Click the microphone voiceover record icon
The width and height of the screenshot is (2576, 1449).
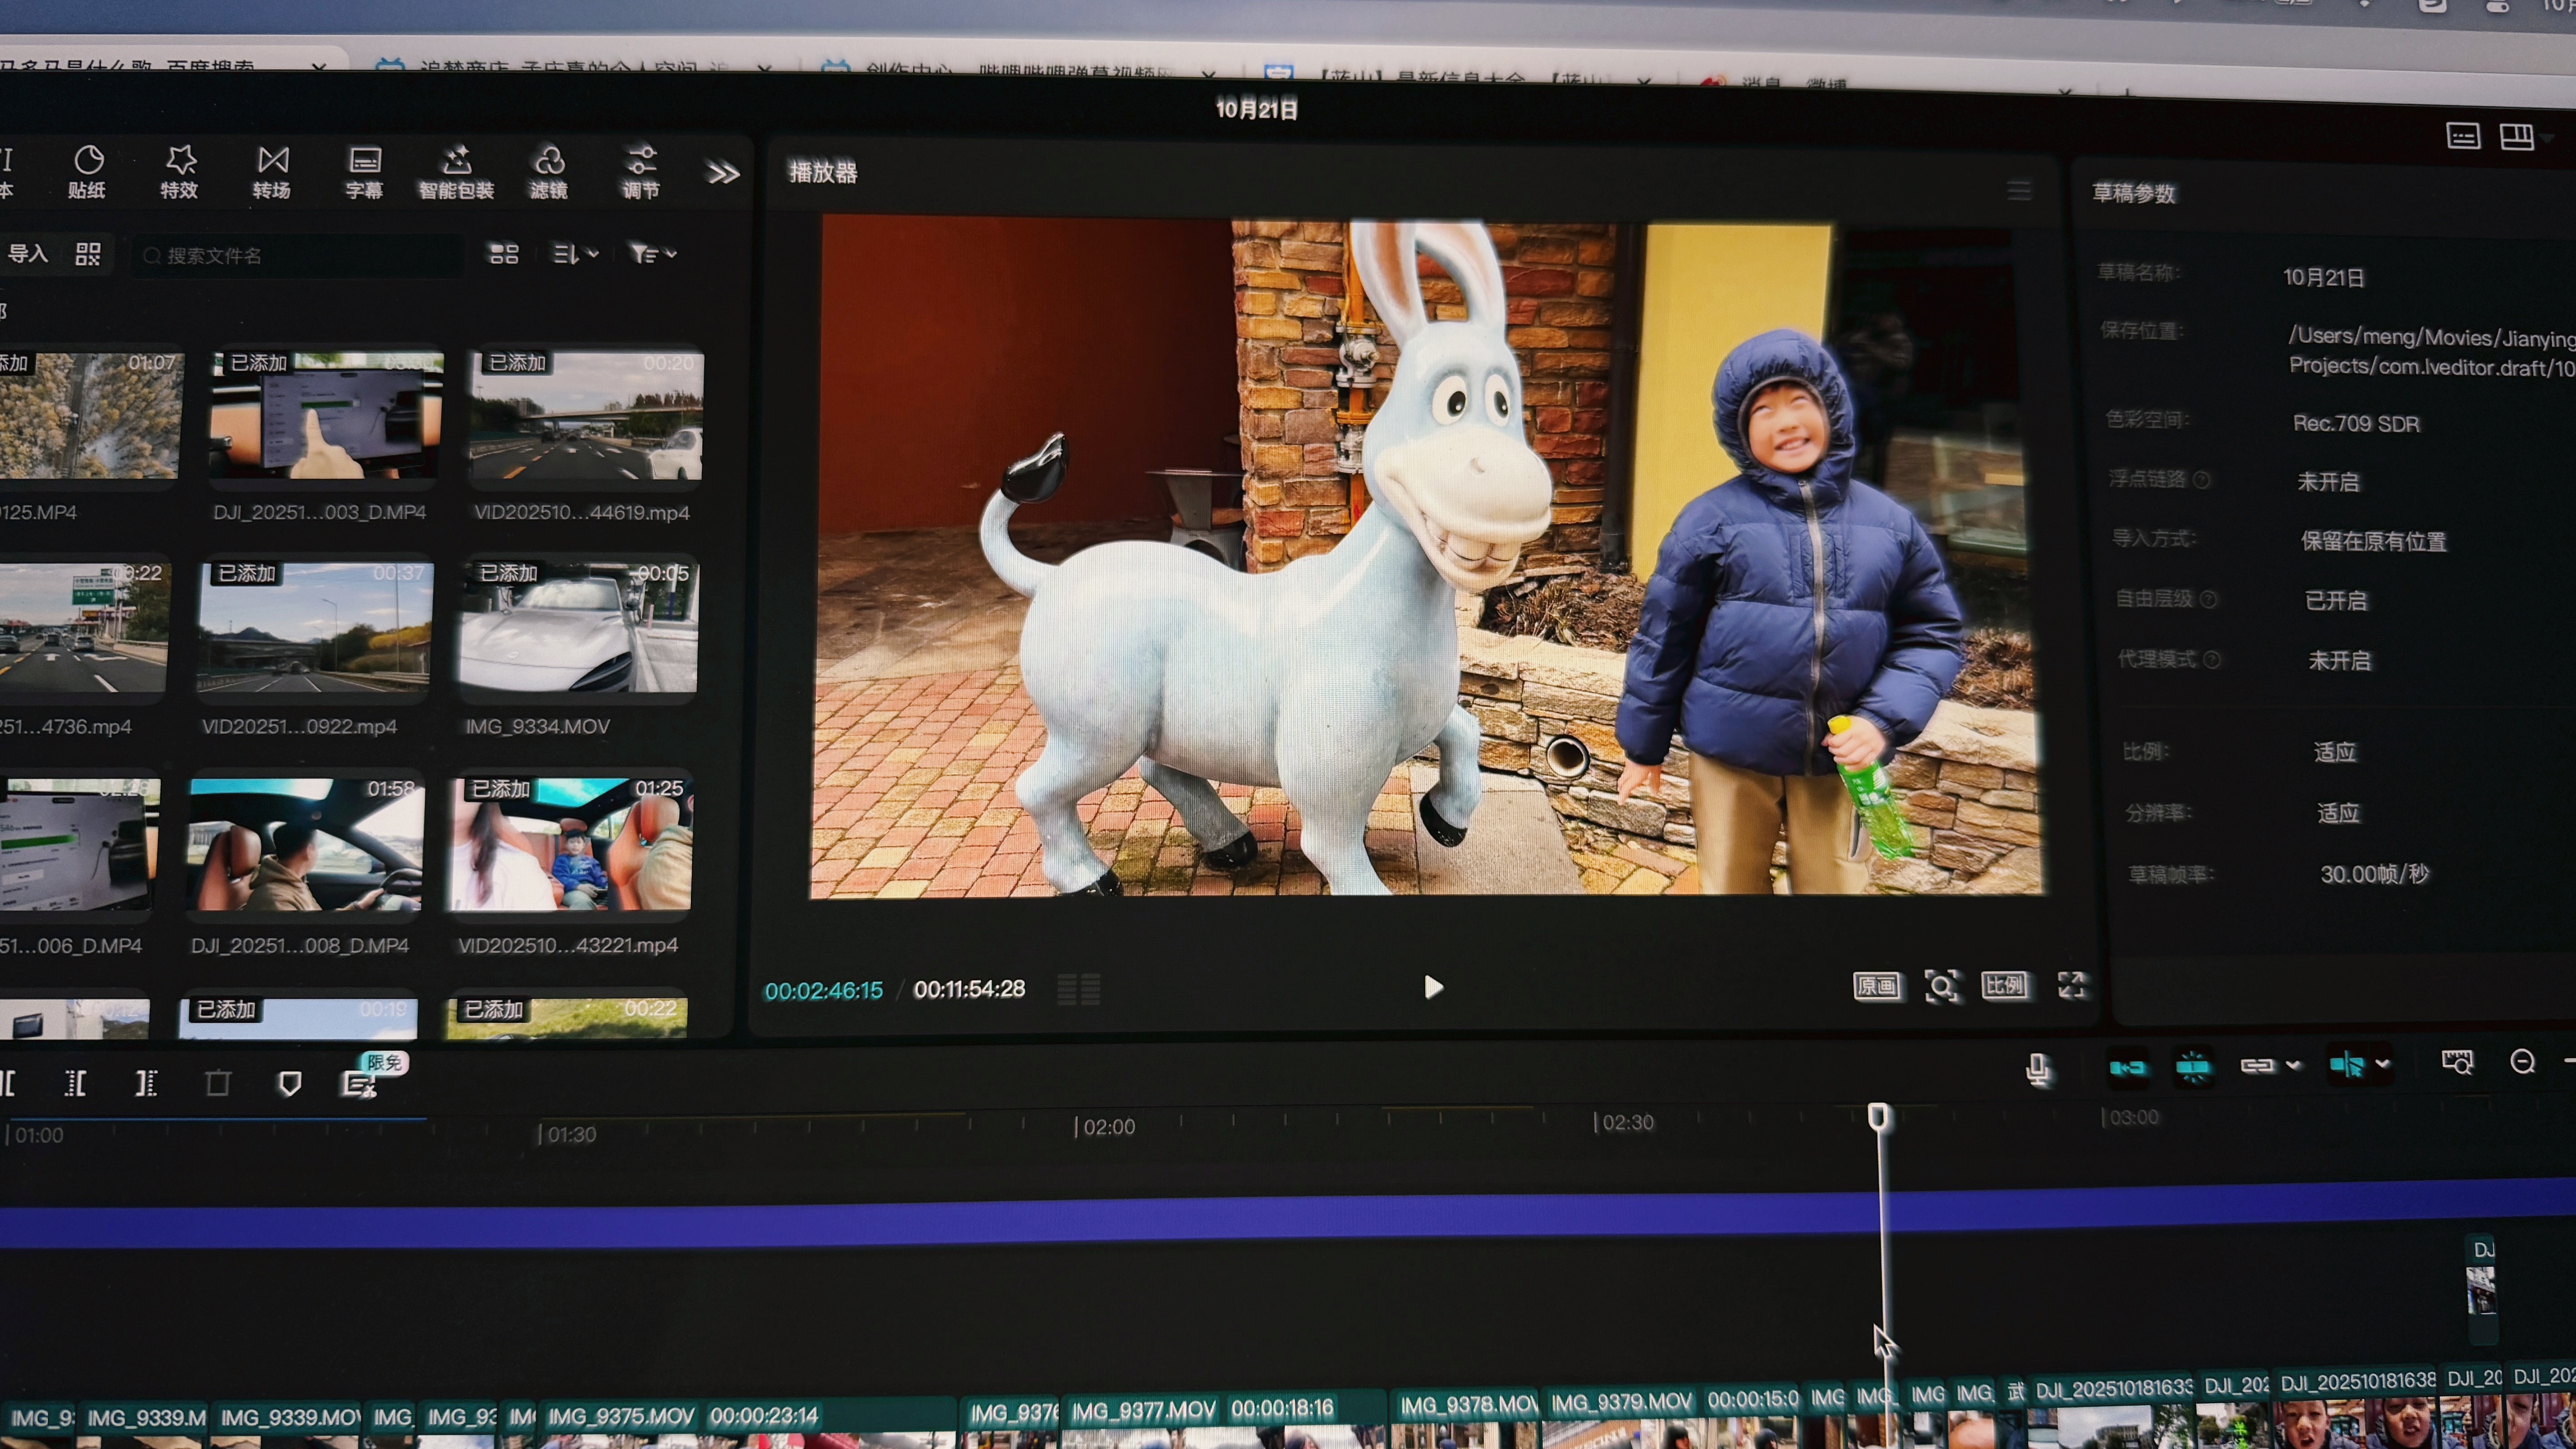coord(2038,1069)
